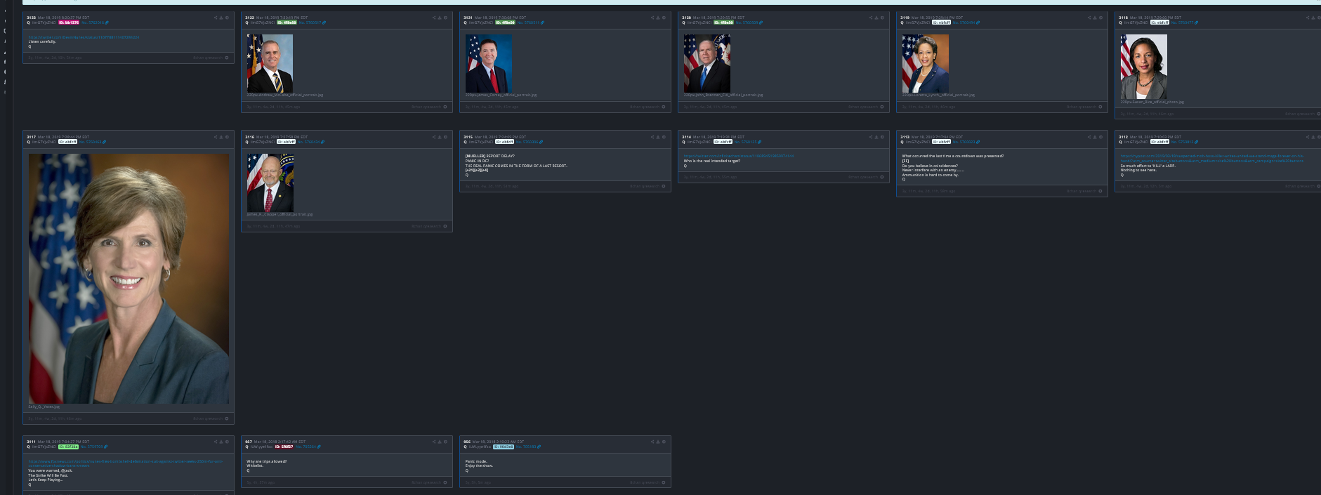
Task: Open the DevinNunes twitter link in post 3123
Action: click(x=84, y=37)
